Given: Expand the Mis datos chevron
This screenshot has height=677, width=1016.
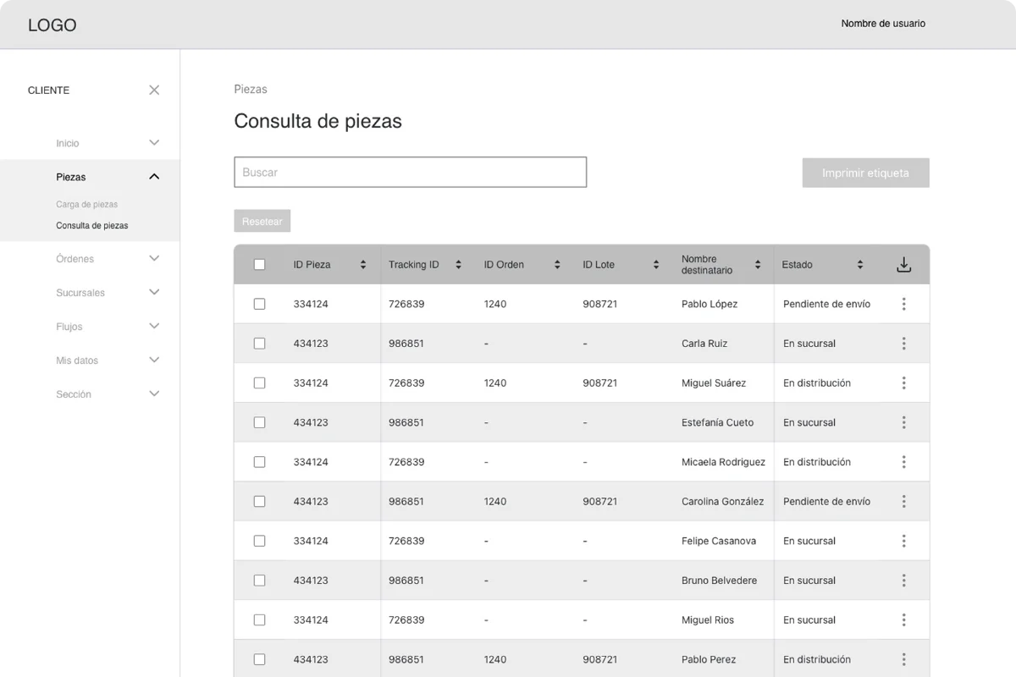Looking at the screenshot, I should (x=154, y=360).
